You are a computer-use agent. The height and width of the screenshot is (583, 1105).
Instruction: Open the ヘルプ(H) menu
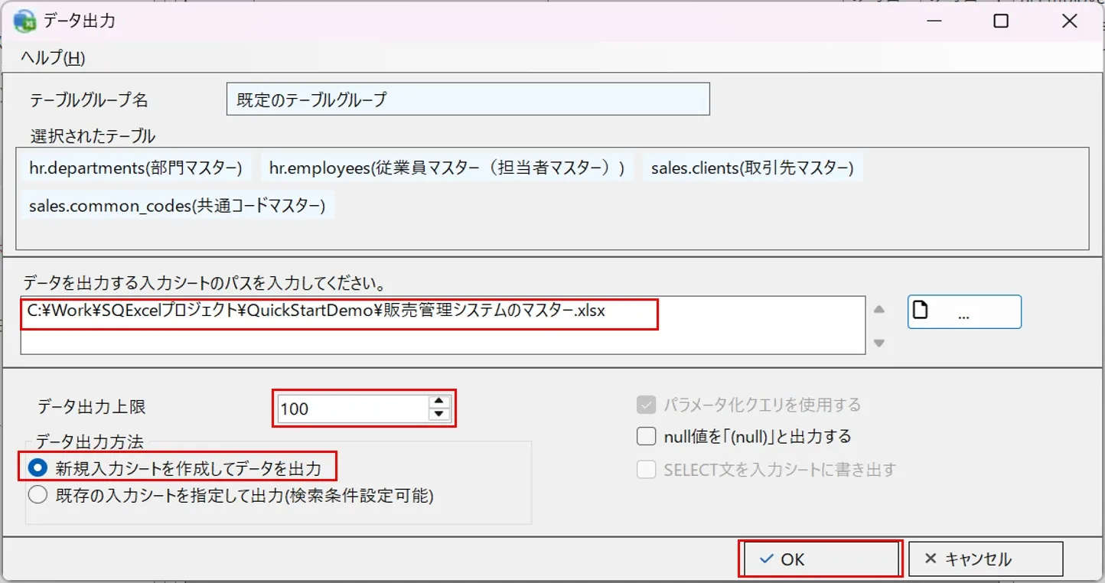click(53, 57)
